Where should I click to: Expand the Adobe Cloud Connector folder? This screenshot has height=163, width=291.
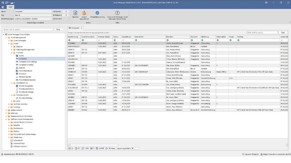(x=9, y=122)
